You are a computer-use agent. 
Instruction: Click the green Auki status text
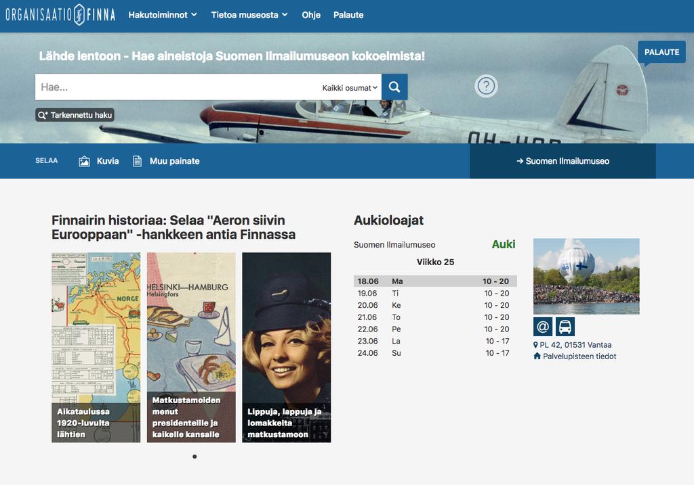point(504,244)
